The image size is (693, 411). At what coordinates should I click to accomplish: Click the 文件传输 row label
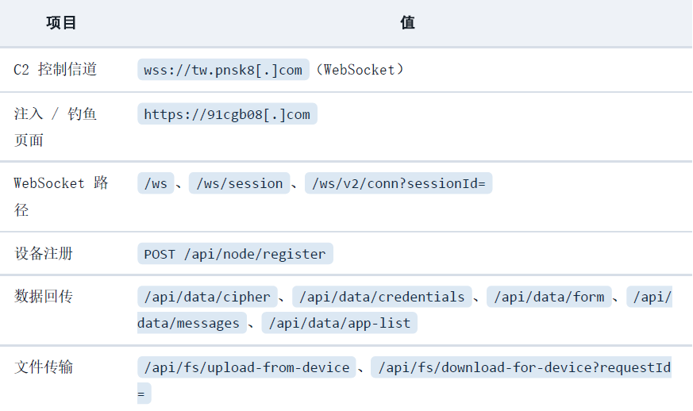tap(44, 367)
